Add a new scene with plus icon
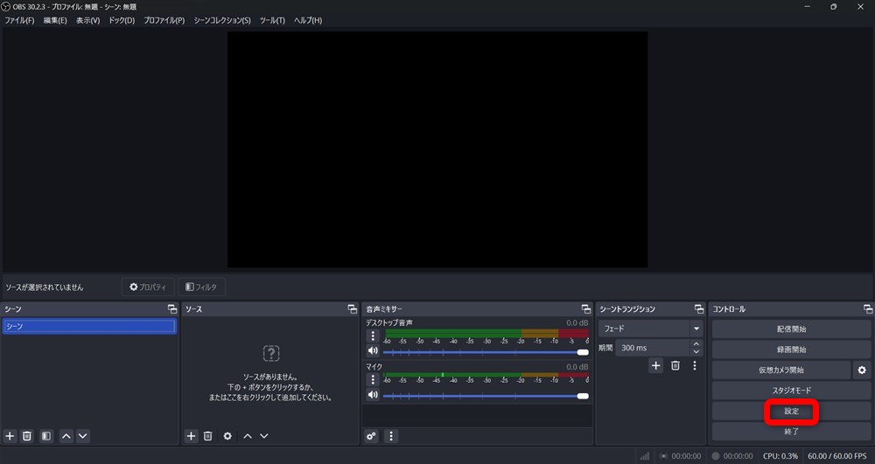The height and width of the screenshot is (464, 875). click(x=10, y=435)
